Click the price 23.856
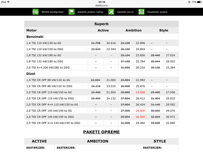Viewport: 203px width, 152px height. (140, 55)
